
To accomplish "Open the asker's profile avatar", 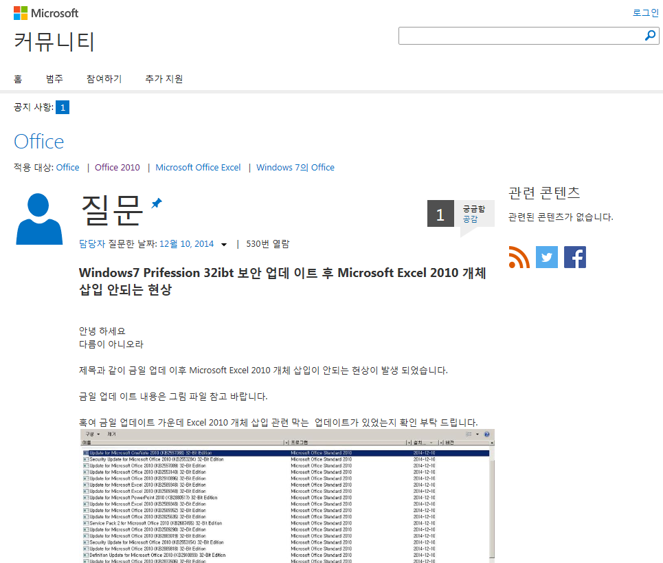I will coord(39,219).
